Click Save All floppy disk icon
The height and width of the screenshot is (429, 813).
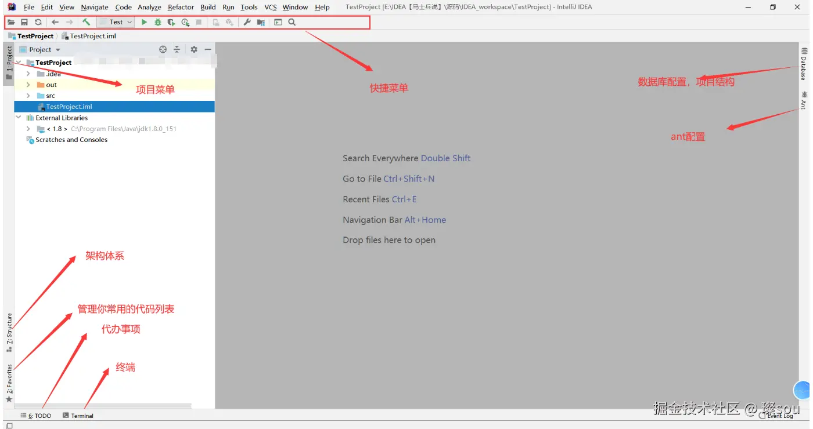pos(24,22)
